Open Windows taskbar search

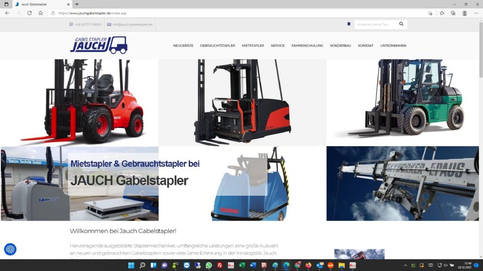[x=142, y=265]
